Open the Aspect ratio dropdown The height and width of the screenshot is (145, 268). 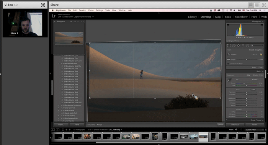(255, 54)
